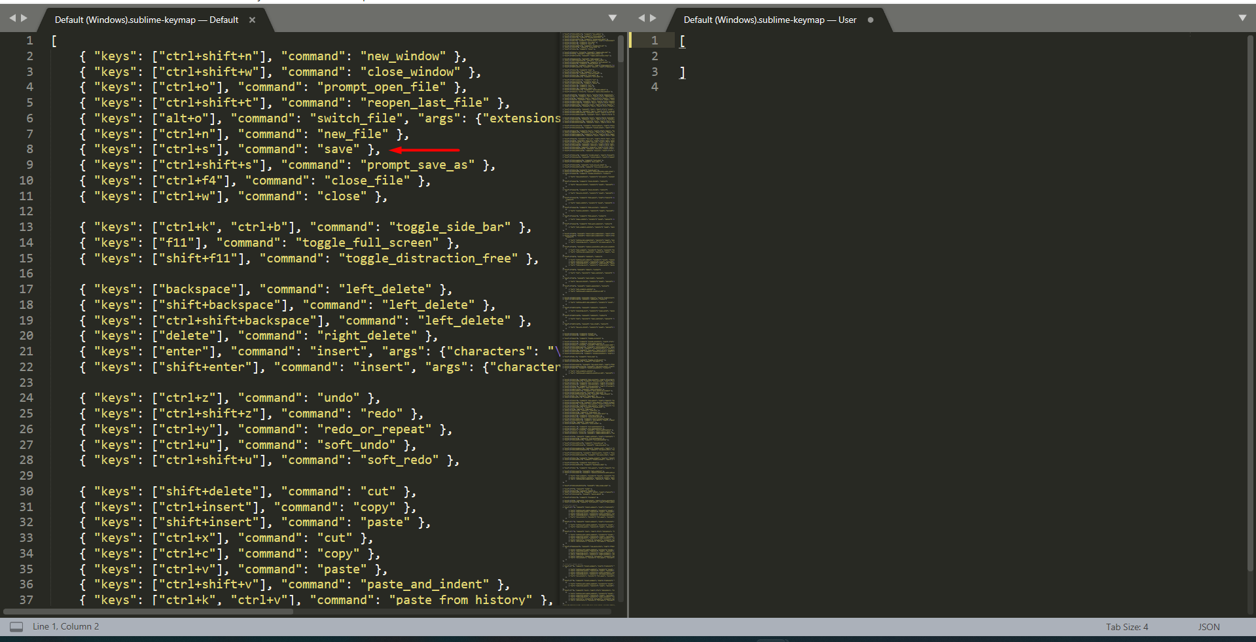Click the "switch_file" command text
This screenshot has width=1256, height=642.
(357, 118)
